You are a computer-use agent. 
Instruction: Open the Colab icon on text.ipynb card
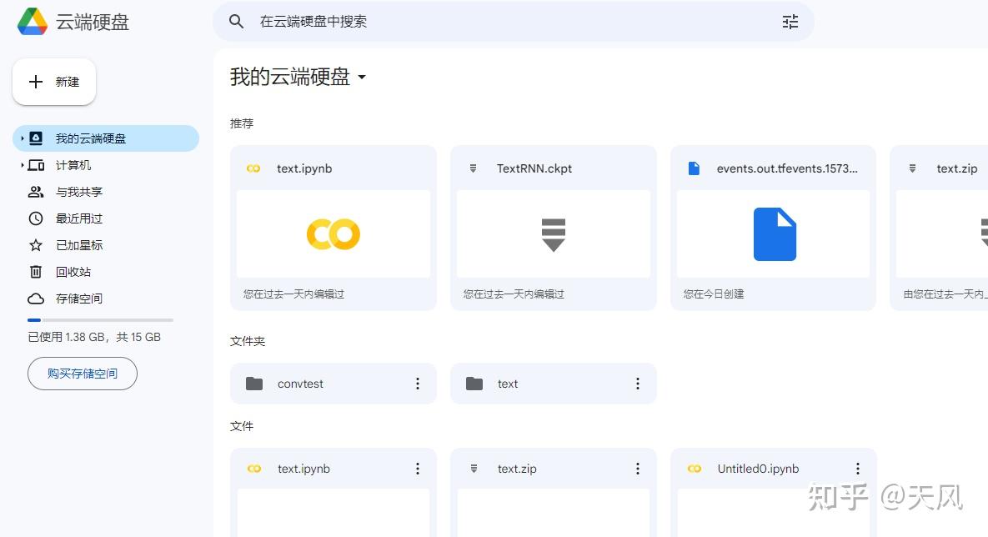(x=254, y=168)
